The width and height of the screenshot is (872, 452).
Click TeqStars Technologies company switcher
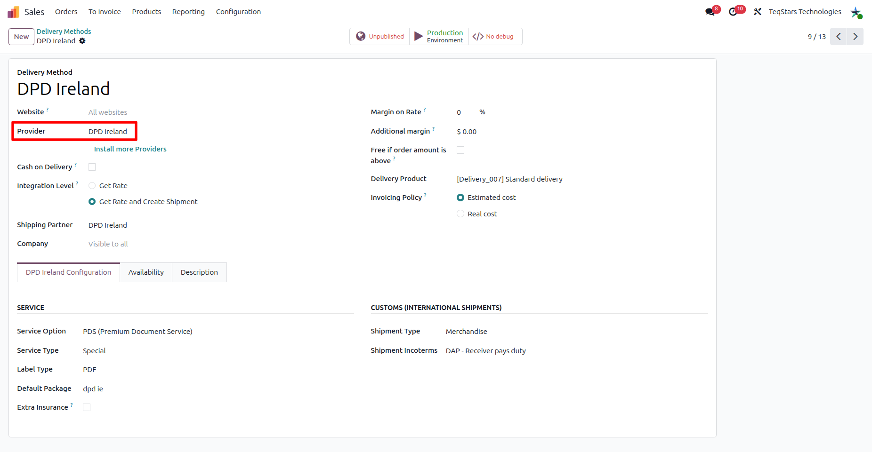805,12
